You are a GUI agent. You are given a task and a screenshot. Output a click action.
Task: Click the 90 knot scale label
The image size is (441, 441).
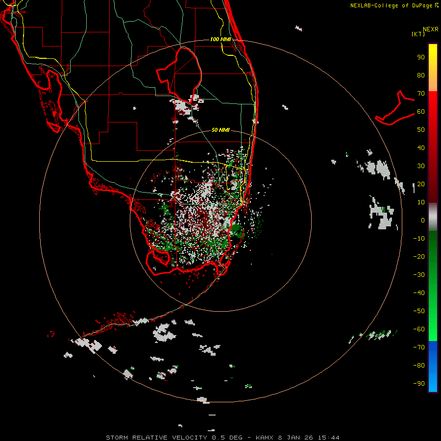pos(421,57)
